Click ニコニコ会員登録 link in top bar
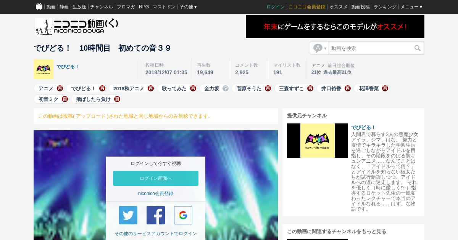Screen dimensions: 458x240 click(307, 7)
